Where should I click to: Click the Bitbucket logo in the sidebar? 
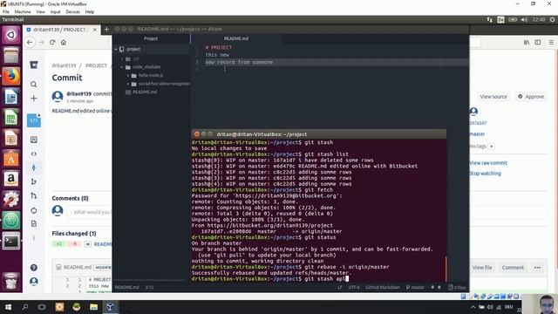34,65
